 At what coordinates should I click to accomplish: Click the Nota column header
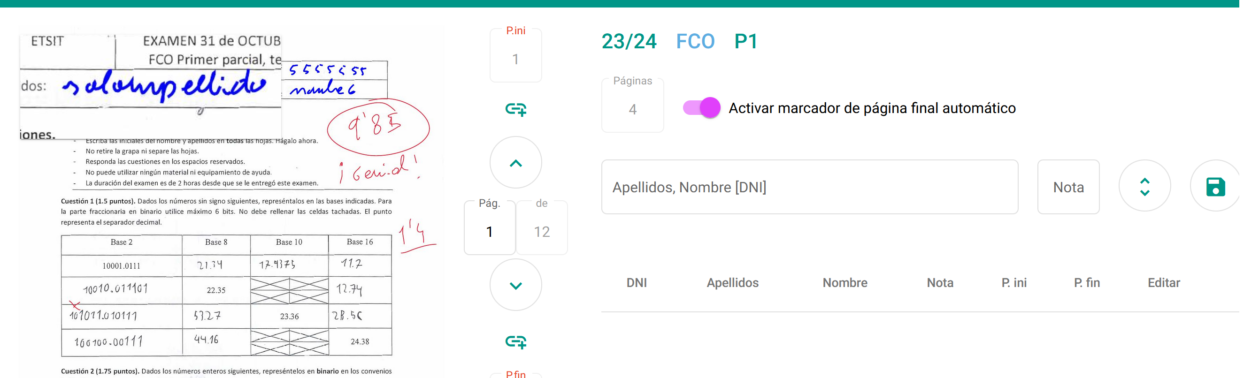click(940, 283)
